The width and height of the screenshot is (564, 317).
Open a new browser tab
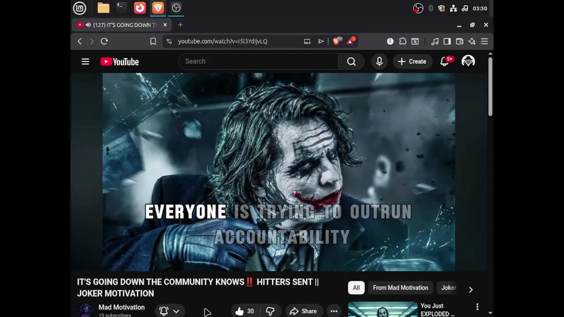coord(180,25)
